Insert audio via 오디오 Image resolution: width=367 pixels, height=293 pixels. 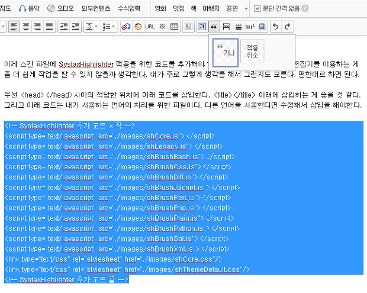click(60, 8)
